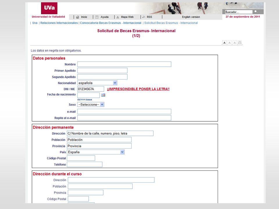Go to Relaciones Internacionales breadcrumb
This screenshot has width=279, height=209.
coord(59,23)
